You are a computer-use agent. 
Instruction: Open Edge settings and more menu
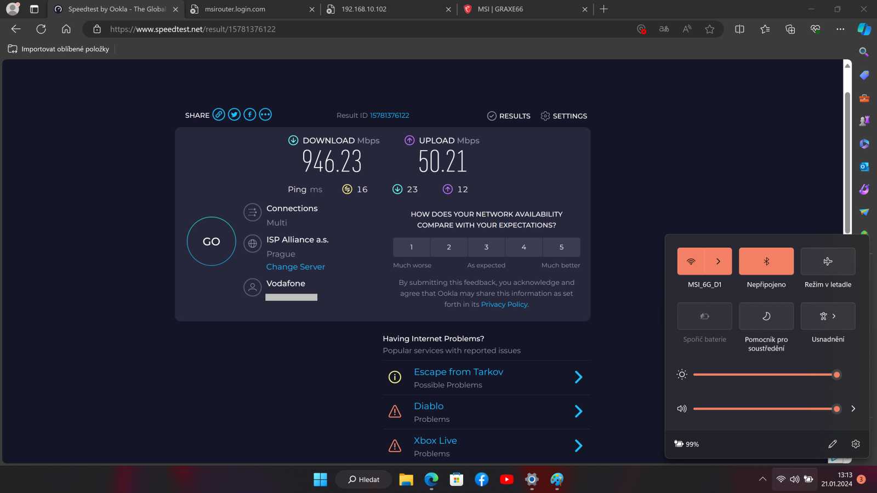point(840,29)
